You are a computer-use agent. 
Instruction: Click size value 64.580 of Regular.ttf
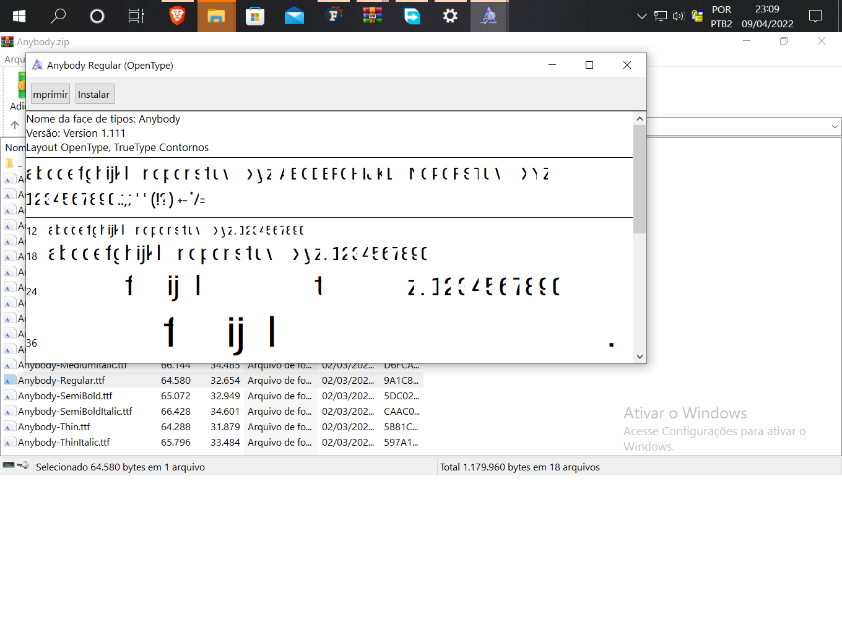coord(176,380)
